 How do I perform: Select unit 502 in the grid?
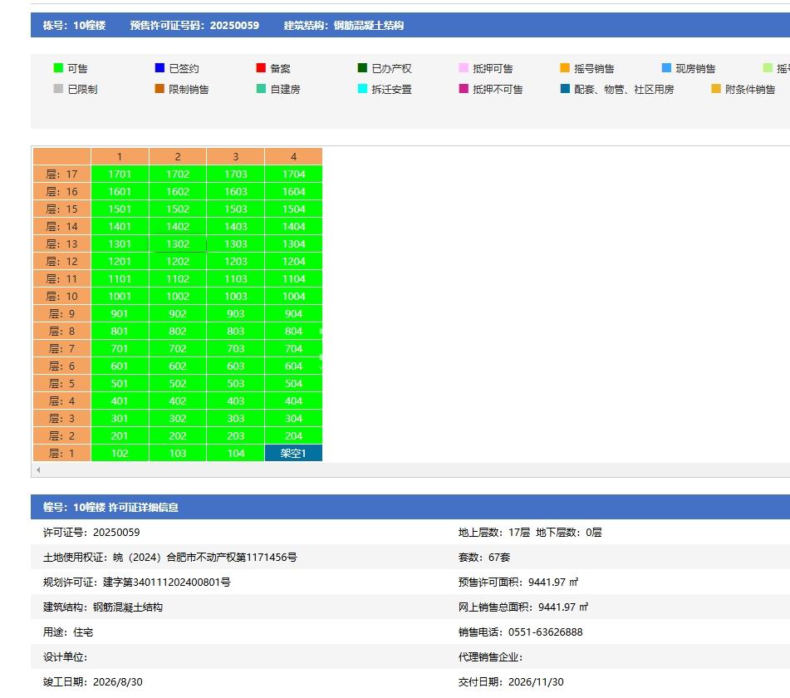(x=178, y=384)
